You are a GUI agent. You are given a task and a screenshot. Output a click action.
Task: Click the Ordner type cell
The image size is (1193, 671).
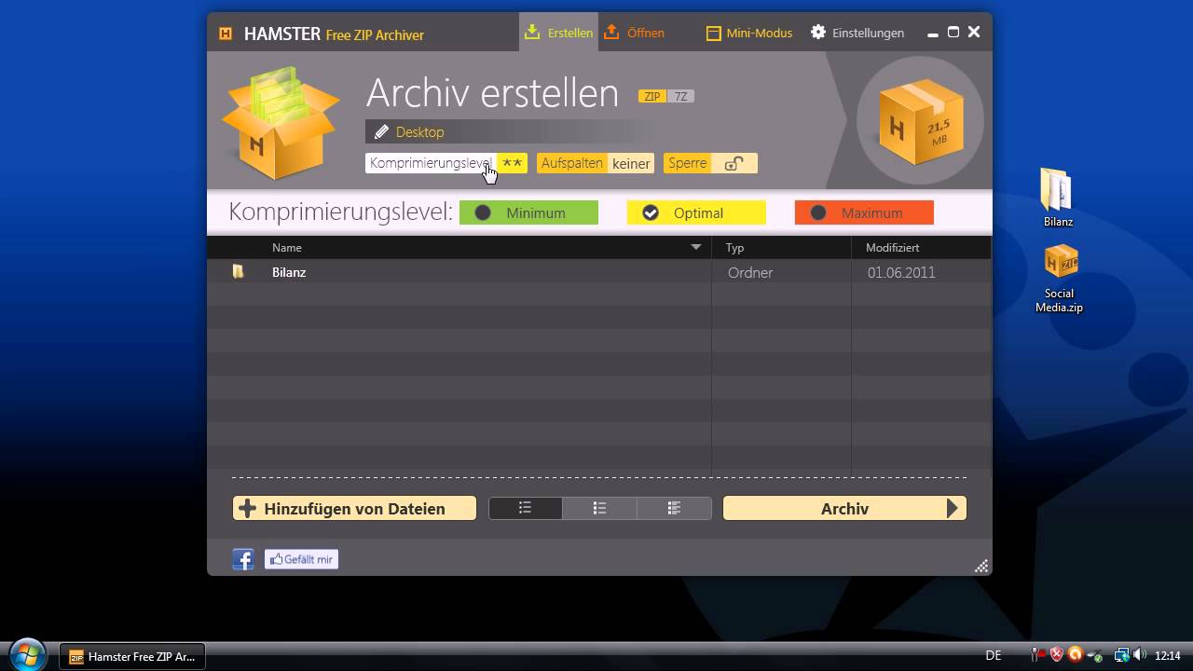(750, 273)
